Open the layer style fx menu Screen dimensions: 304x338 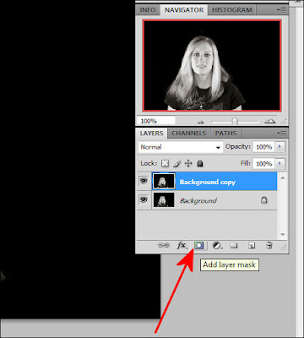[182, 245]
